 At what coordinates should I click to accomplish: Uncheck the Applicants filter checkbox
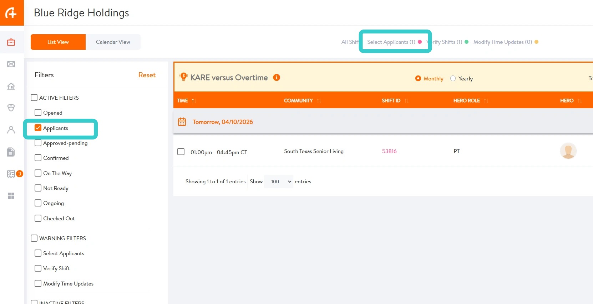pyautogui.click(x=38, y=128)
